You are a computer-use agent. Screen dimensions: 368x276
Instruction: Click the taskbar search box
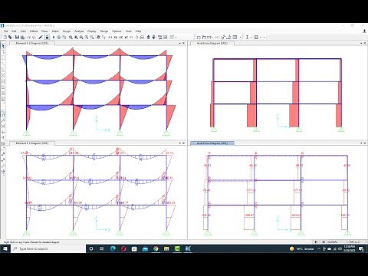48,248
